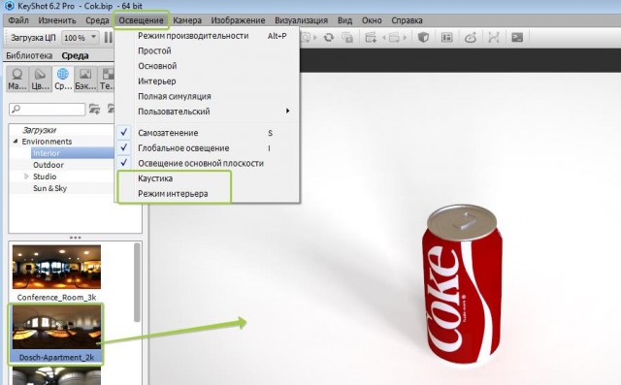
Task: Click the panel splitter dots handle
Action: click(x=76, y=238)
